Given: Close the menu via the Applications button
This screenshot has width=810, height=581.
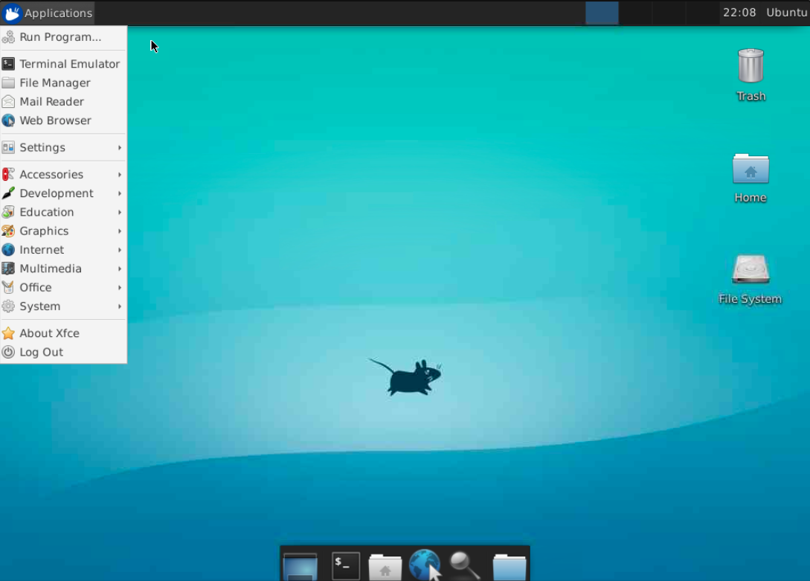Looking at the screenshot, I should (x=48, y=13).
